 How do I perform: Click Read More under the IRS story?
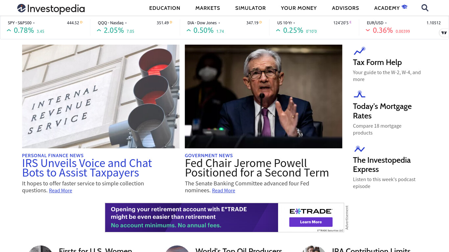coord(60,191)
